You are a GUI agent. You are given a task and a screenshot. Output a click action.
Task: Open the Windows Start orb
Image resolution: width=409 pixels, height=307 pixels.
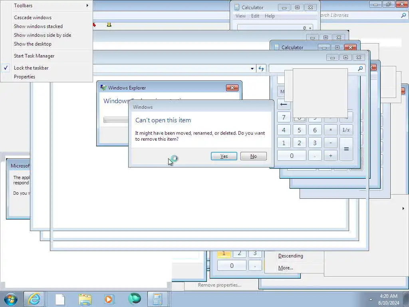tap(10, 299)
